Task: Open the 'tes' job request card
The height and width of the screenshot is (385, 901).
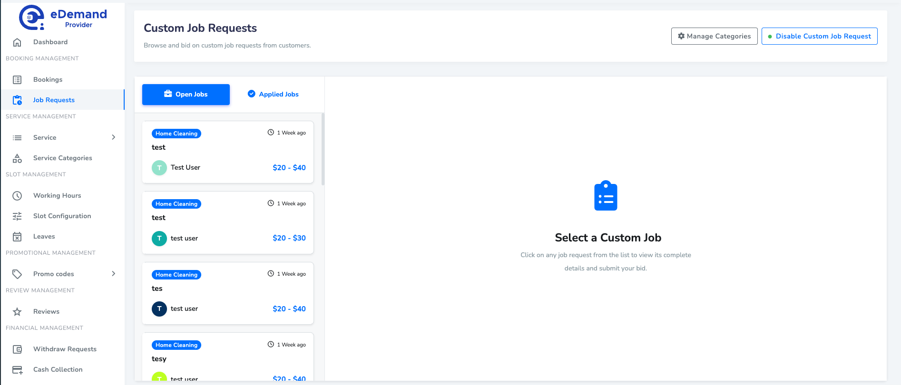Action: (228, 293)
